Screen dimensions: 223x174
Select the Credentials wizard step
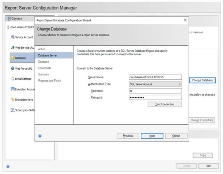(44, 68)
